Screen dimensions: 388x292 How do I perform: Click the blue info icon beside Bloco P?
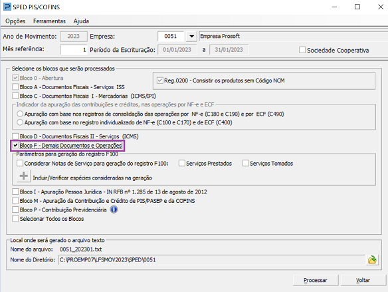pyautogui.click(x=114, y=210)
